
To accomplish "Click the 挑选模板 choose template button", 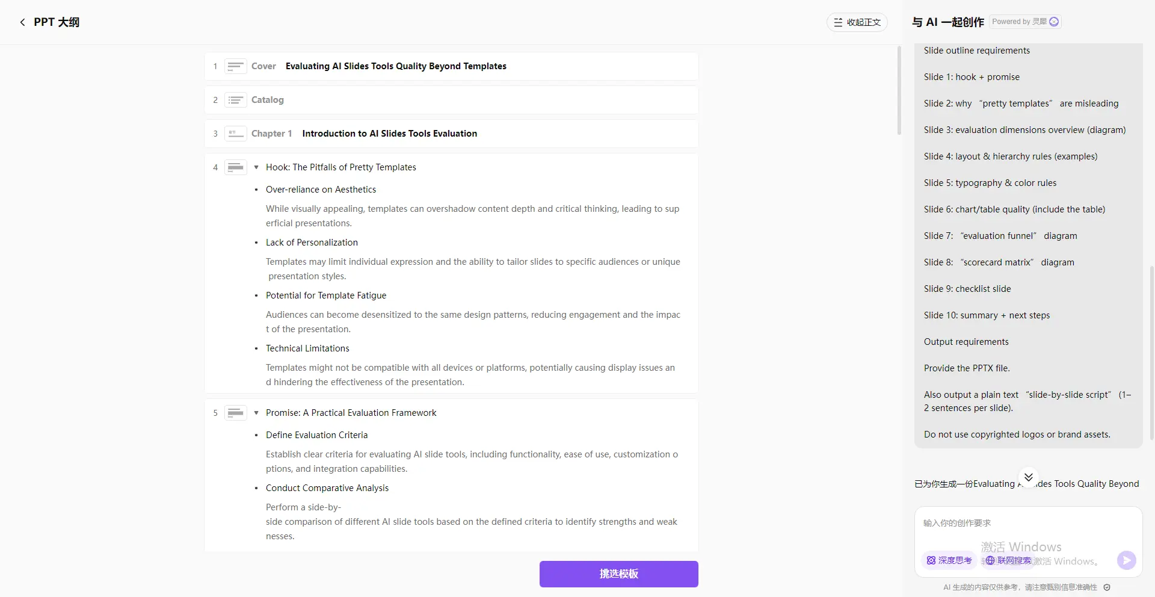I will 619,574.
